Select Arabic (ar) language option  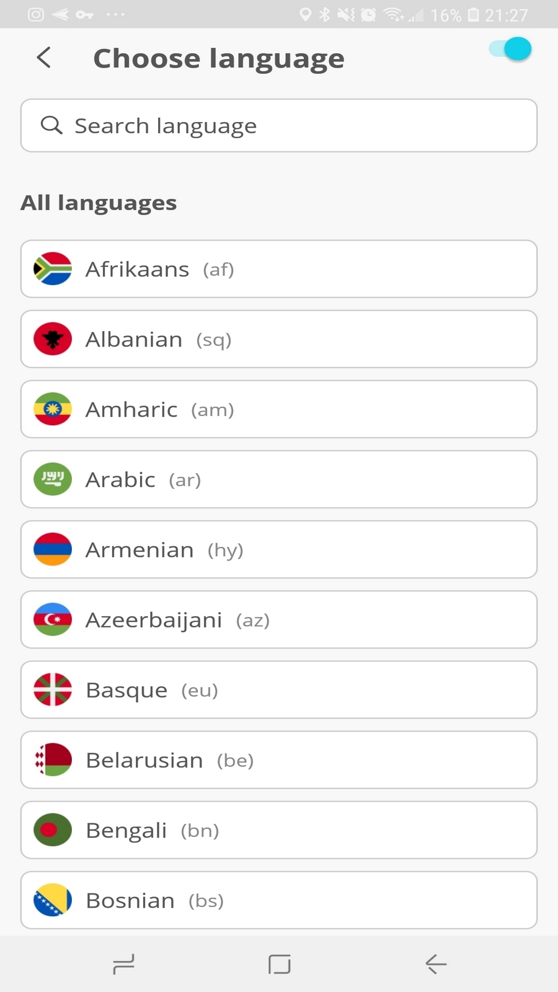pyautogui.click(x=279, y=479)
